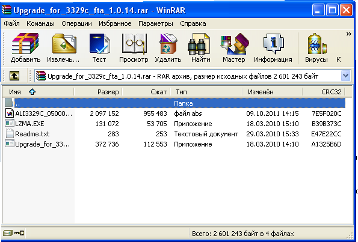Click size value 131 072
The image size is (358, 242).
107,124
